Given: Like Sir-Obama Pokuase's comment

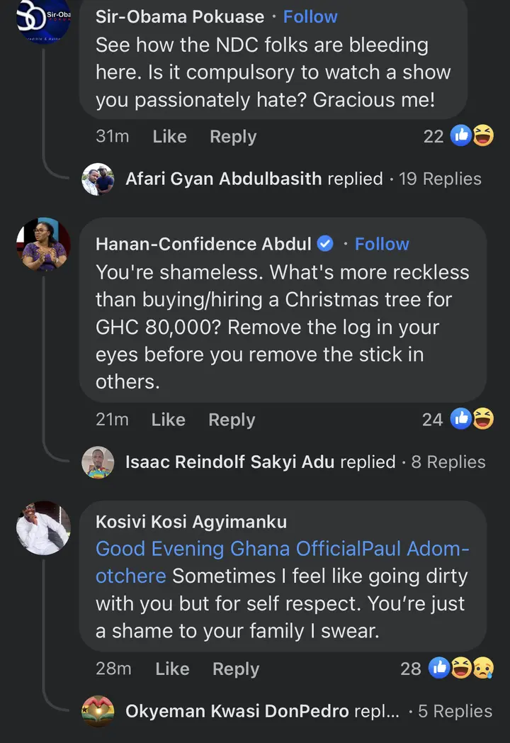Looking at the screenshot, I should (169, 136).
